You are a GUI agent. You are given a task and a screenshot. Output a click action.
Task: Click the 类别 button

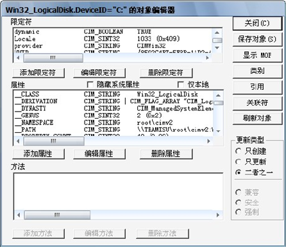(257, 71)
